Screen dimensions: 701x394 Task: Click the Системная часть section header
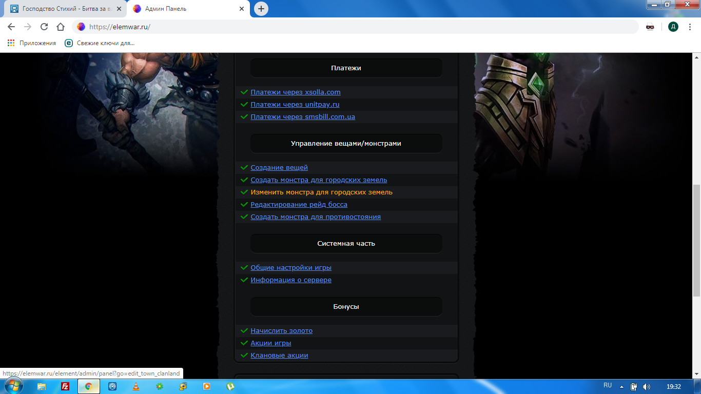(346, 244)
